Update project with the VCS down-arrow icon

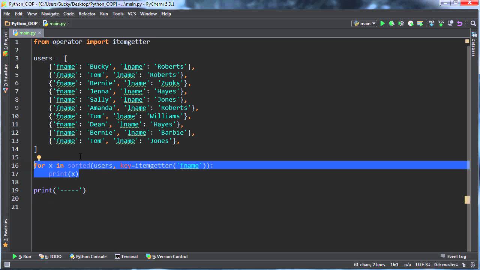click(x=432, y=23)
